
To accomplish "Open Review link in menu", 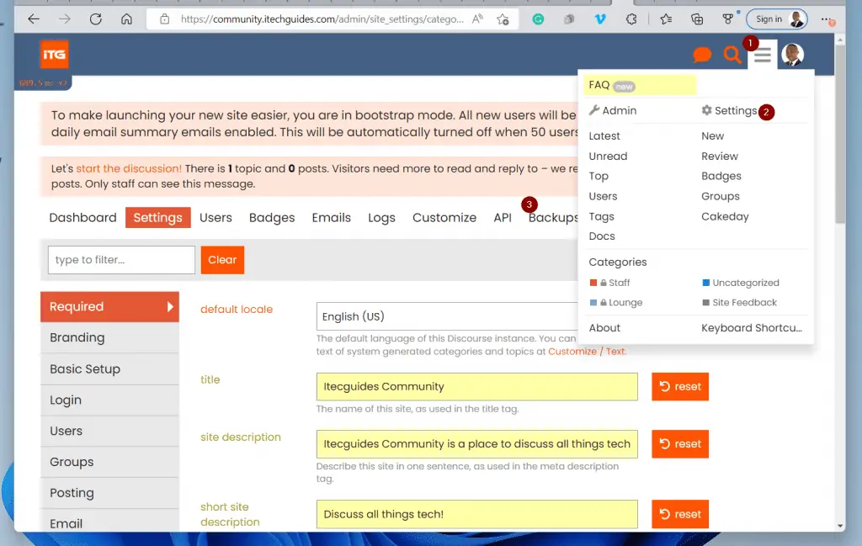I will pos(720,156).
